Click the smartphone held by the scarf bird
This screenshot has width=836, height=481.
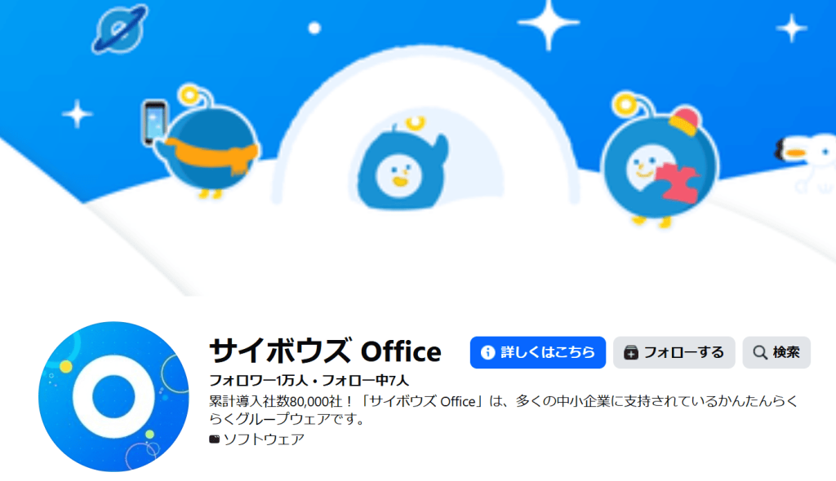[154, 122]
